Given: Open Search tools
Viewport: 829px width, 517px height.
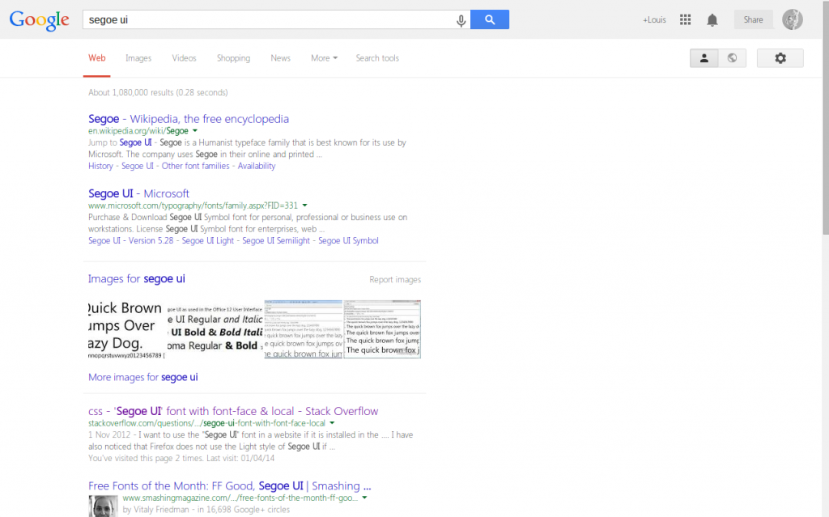Looking at the screenshot, I should tap(377, 58).
